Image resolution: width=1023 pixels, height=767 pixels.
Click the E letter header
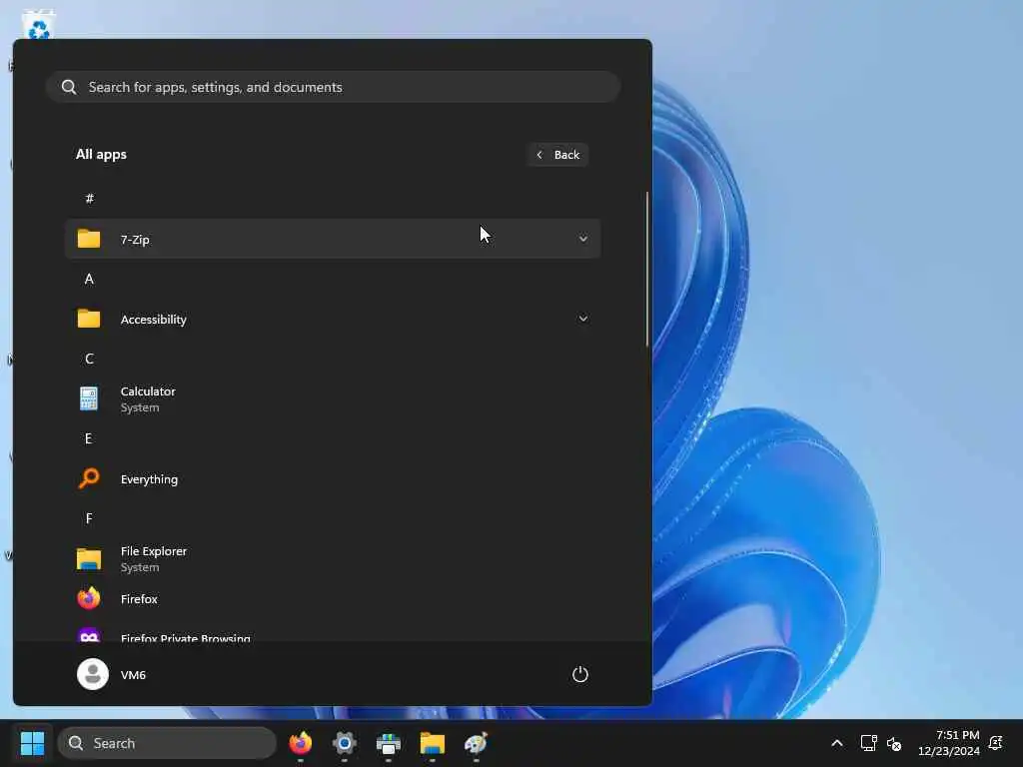click(x=89, y=438)
